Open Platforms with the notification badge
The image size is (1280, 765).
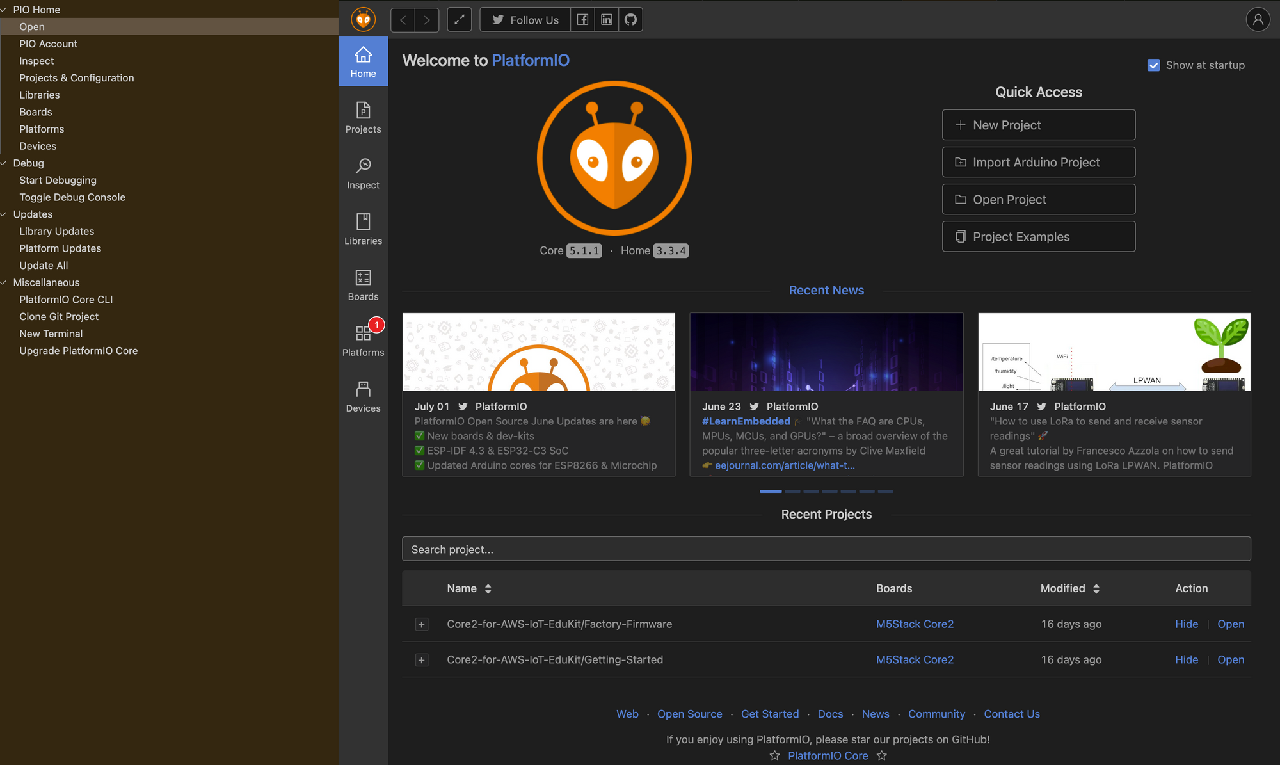[363, 341]
